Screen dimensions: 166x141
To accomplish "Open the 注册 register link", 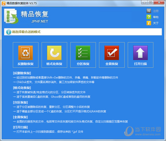I will 156,11.
